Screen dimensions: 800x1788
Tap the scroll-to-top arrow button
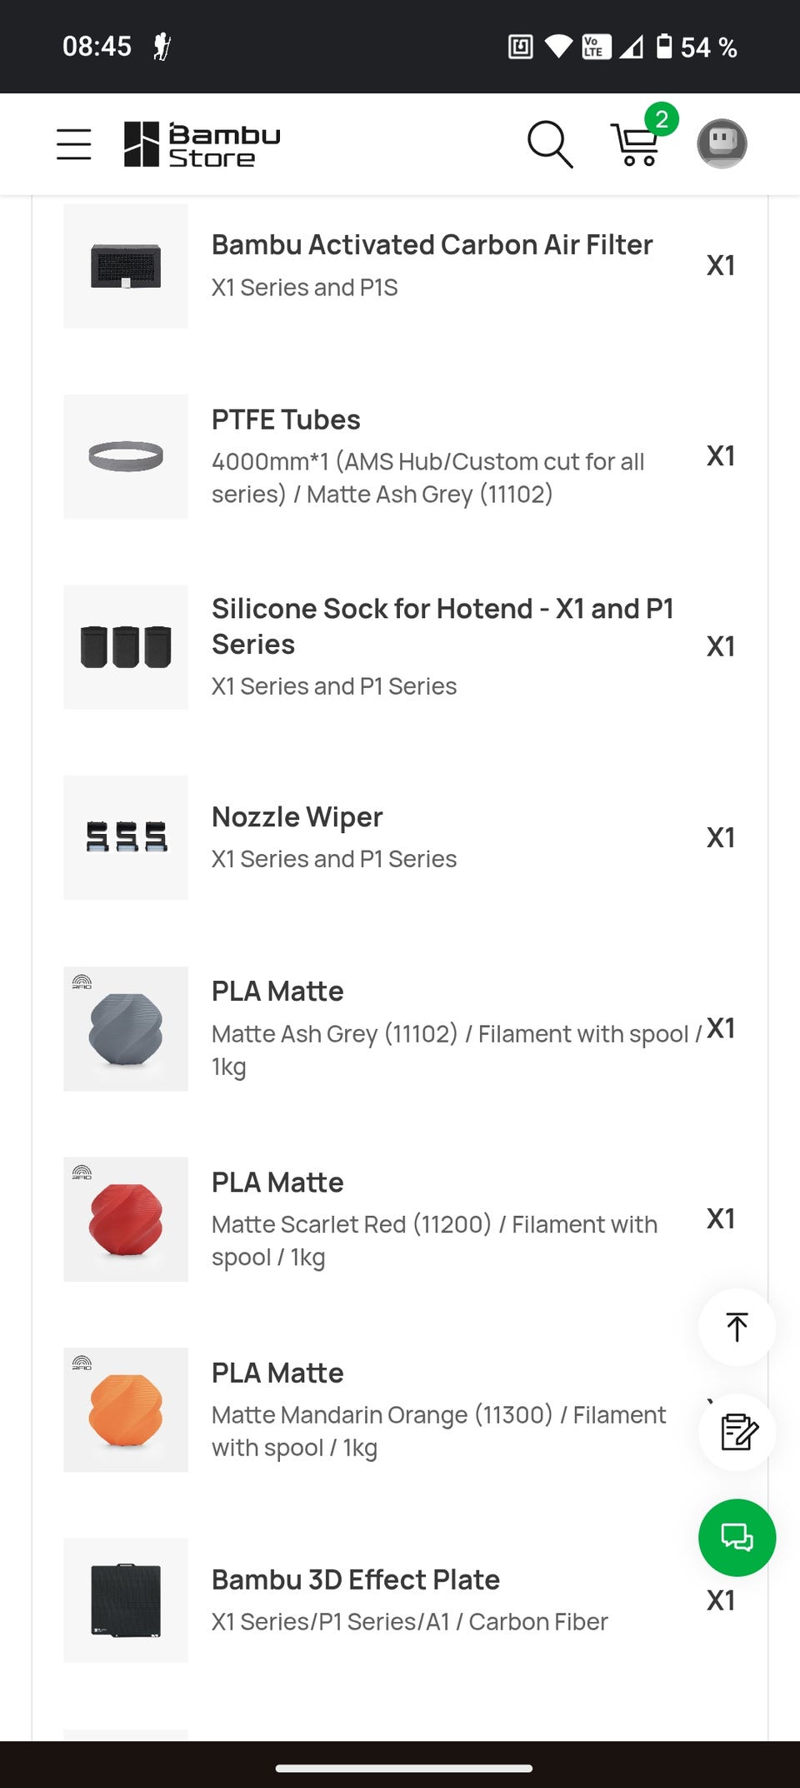coord(737,1327)
